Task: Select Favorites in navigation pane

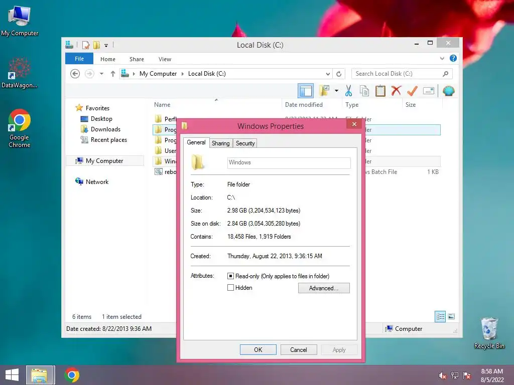Action: (97, 108)
